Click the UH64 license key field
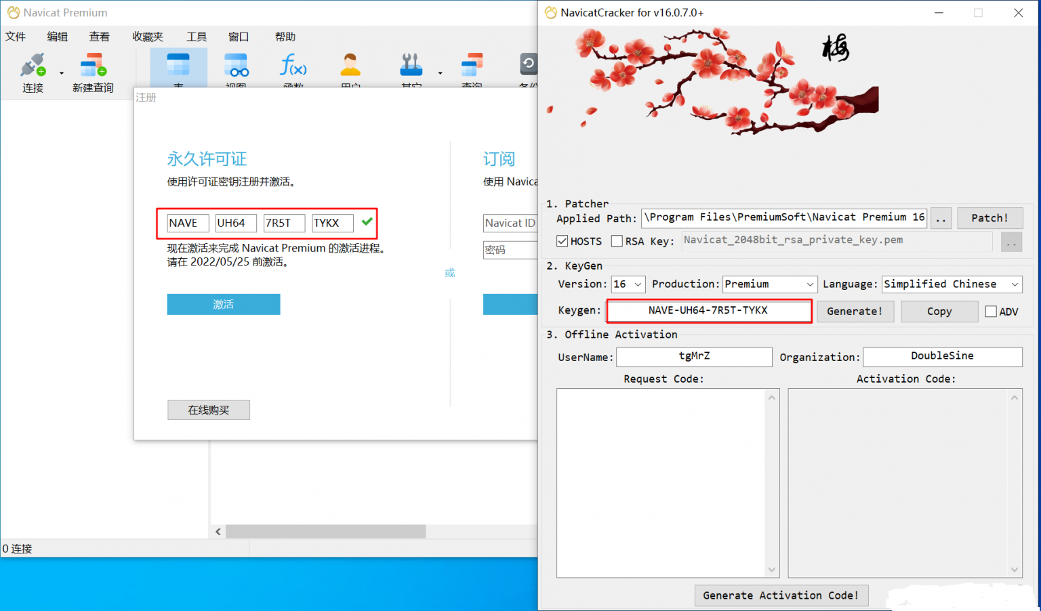 [236, 223]
